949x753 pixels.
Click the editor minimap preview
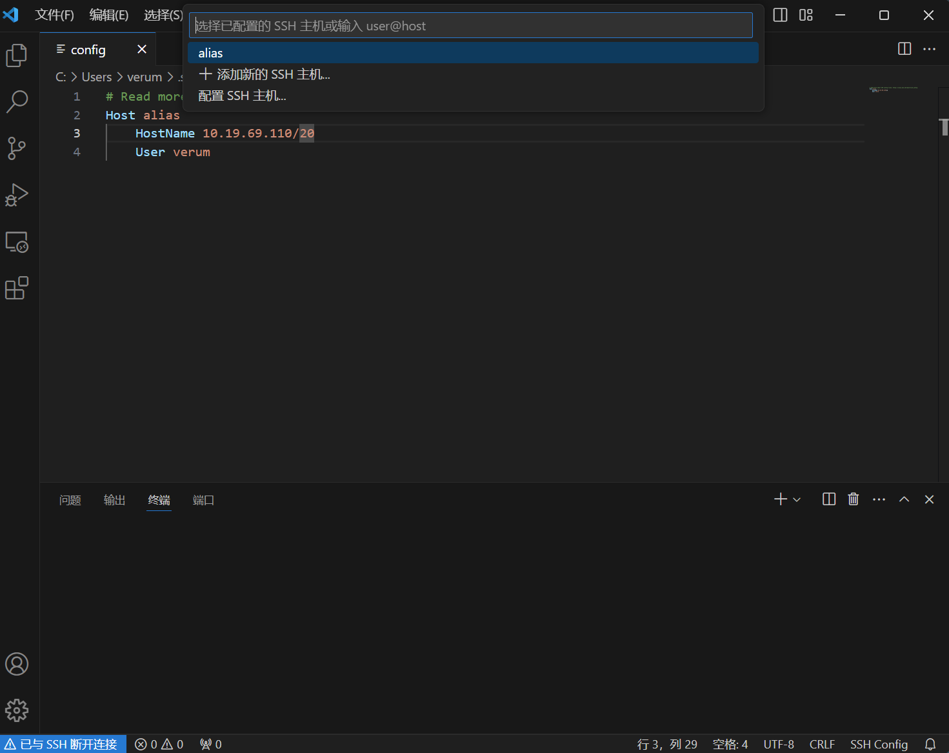(894, 89)
